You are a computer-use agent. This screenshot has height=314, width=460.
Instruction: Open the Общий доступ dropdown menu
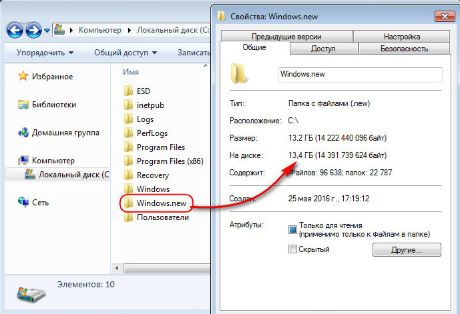point(126,53)
